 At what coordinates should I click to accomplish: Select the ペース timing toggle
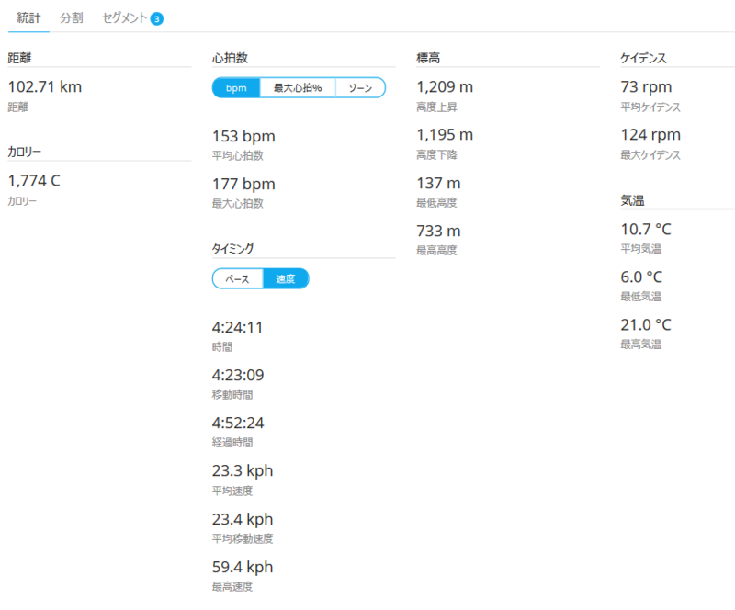click(238, 278)
